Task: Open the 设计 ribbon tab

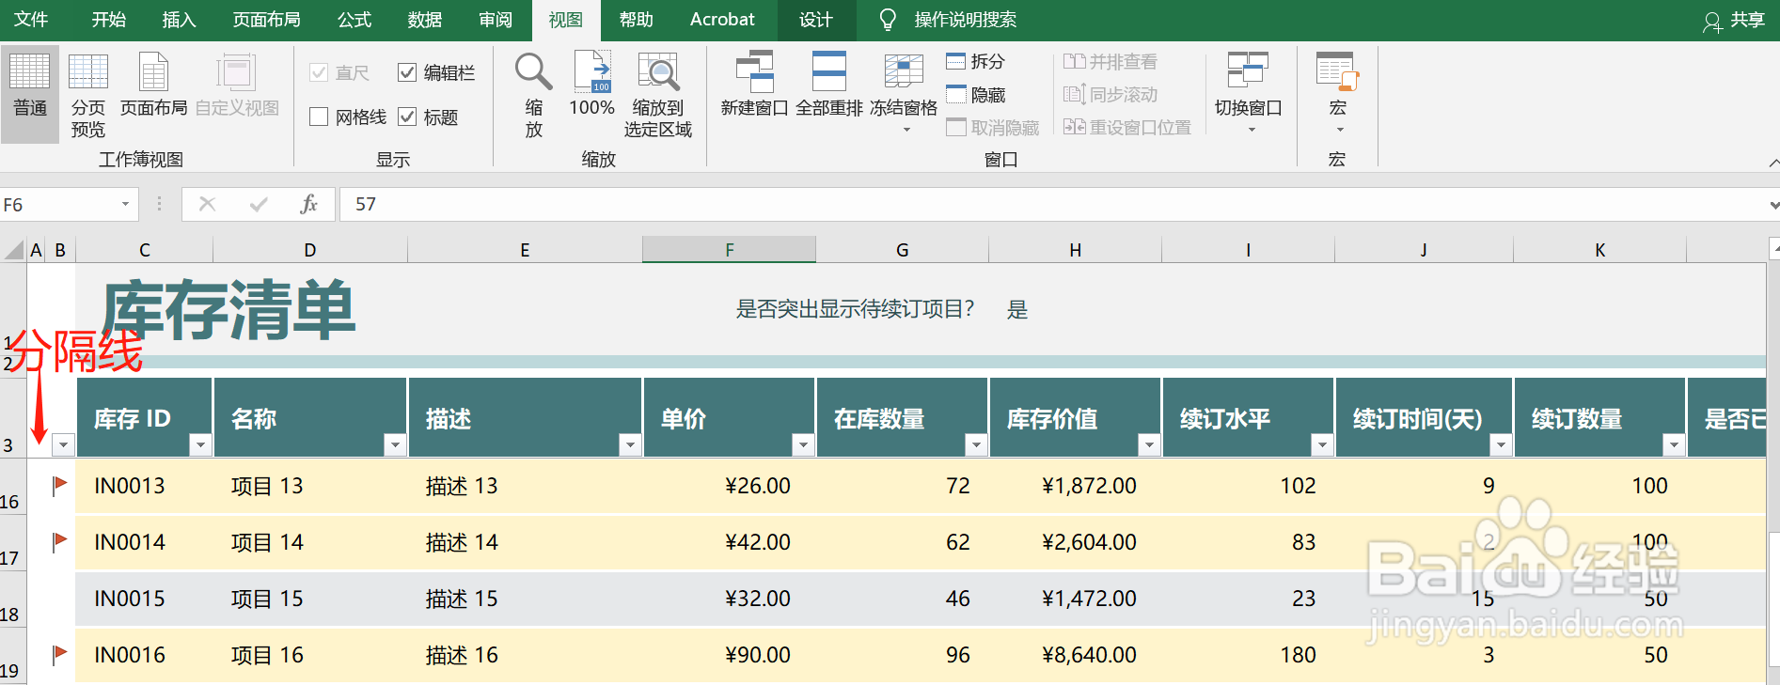Action: (x=816, y=20)
